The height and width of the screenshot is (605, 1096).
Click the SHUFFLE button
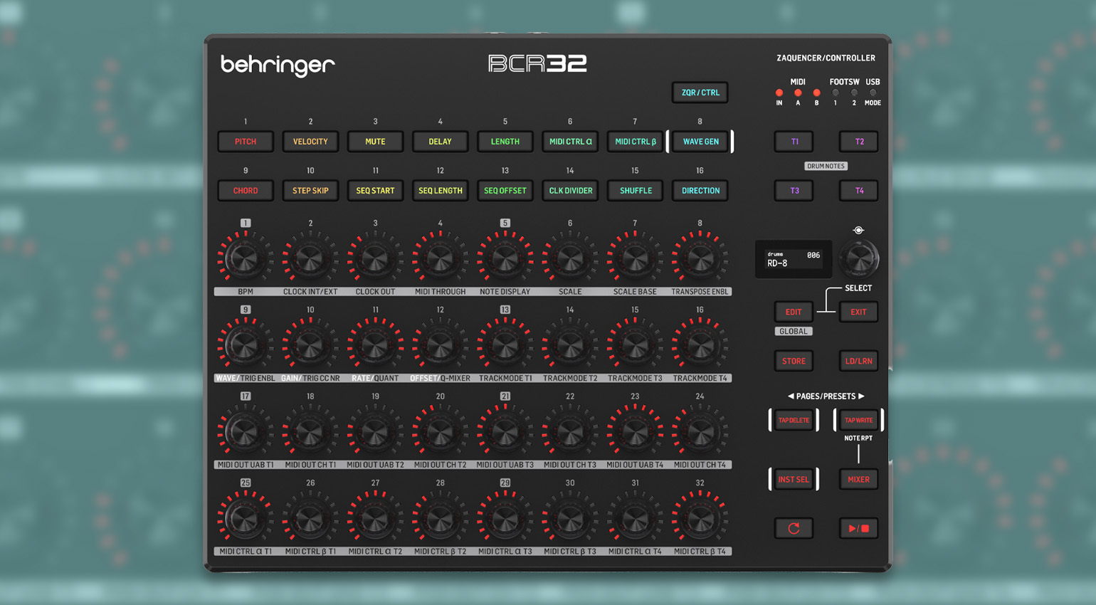coord(635,191)
